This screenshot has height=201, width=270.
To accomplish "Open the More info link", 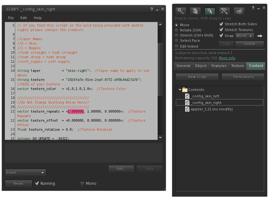I will coord(227,58).
